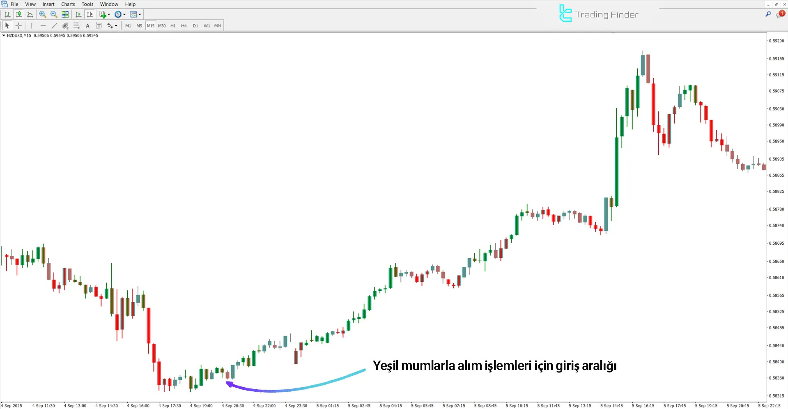Switch chart to M30 timeframe
Viewport: 788px width, 409px height.
tap(162, 25)
